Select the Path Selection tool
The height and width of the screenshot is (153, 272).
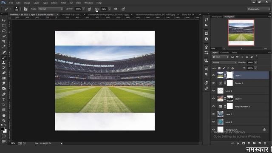[x=4, y=105]
